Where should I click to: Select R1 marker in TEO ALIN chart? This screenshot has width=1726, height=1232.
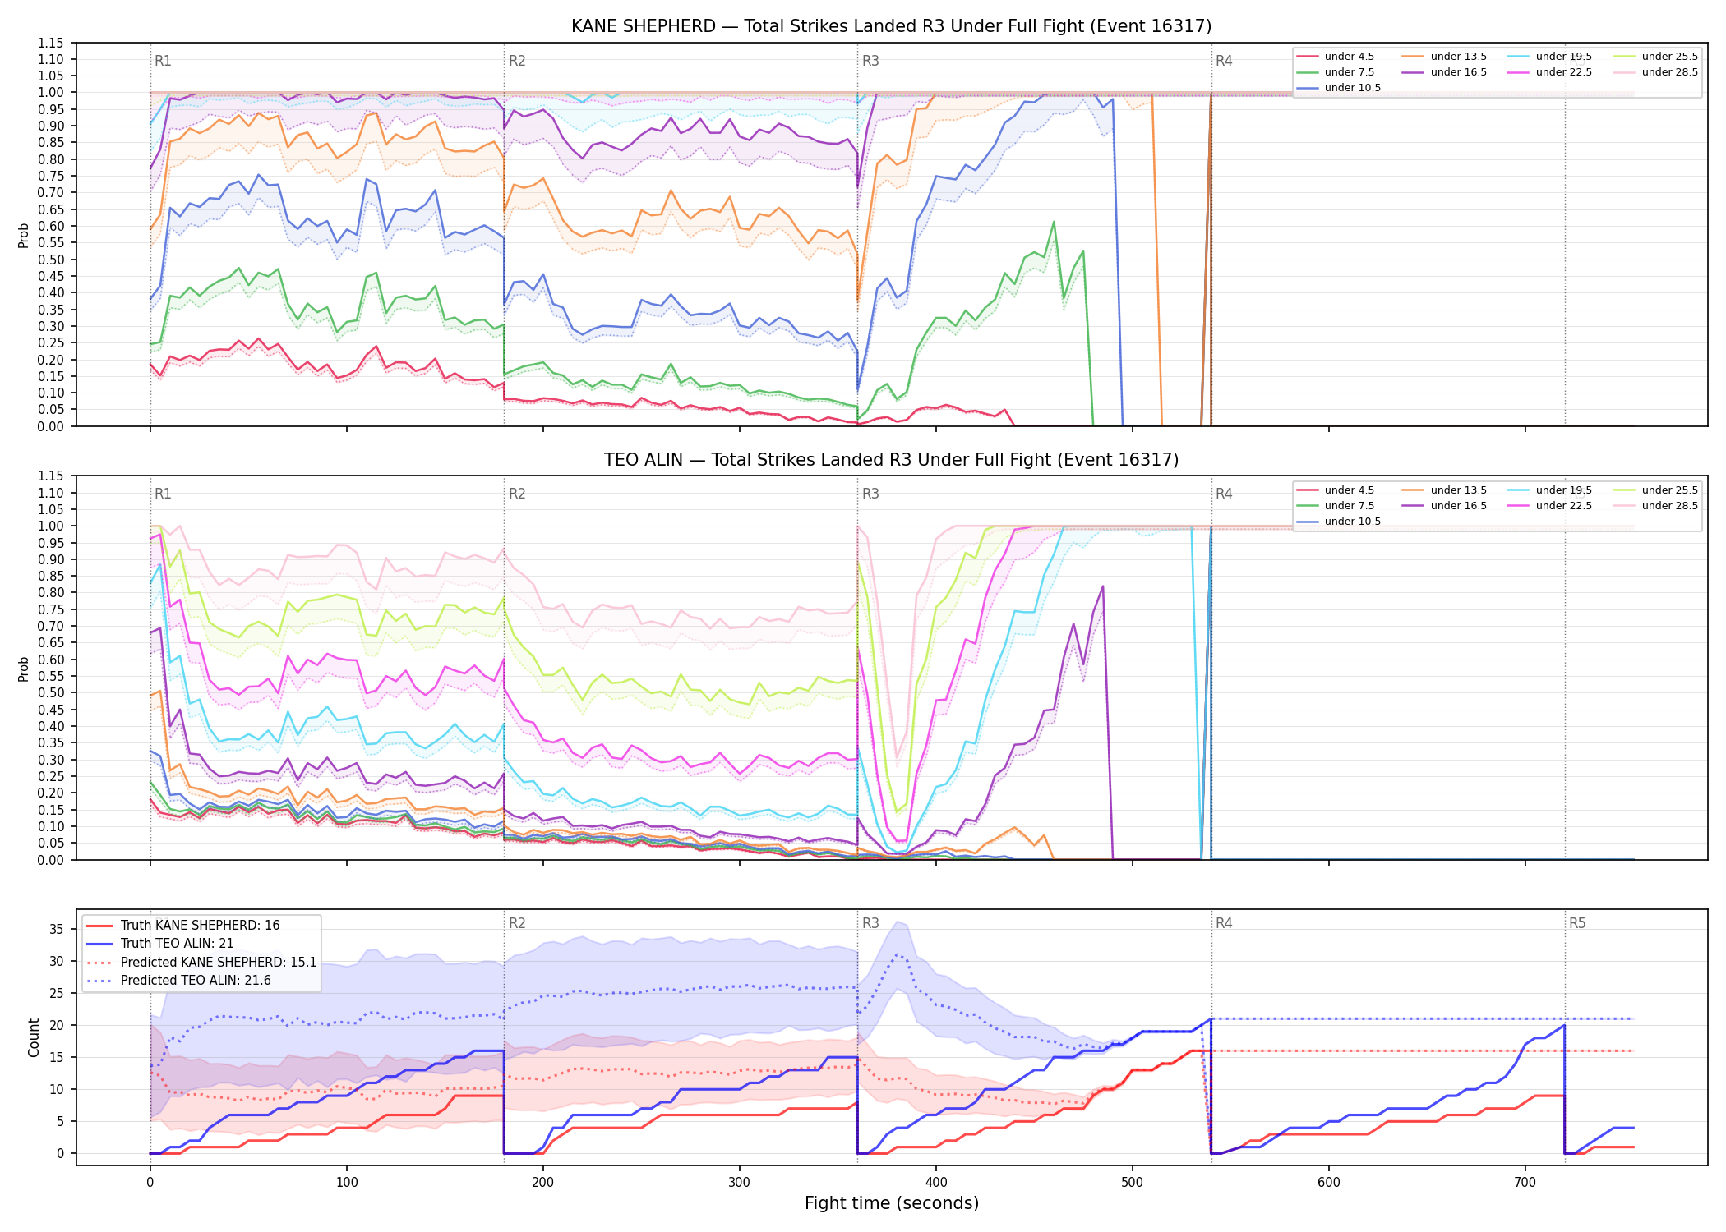[x=163, y=494]
